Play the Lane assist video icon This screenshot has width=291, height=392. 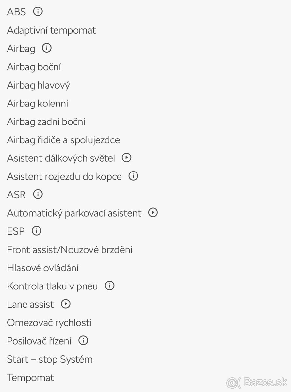point(66,304)
